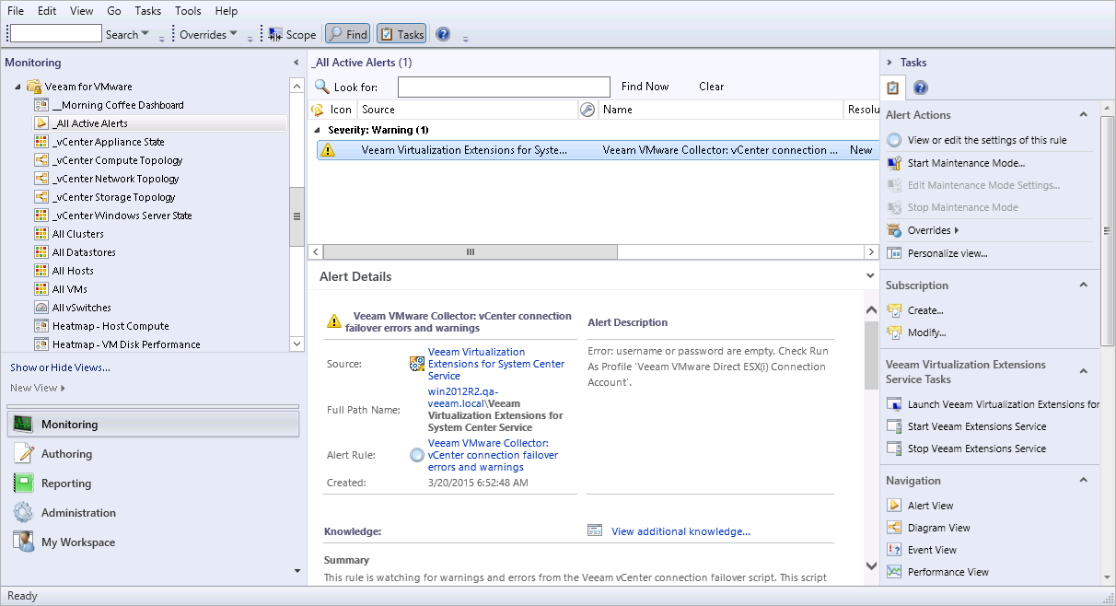The height and width of the screenshot is (606, 1116).
Task: Click Create subscription task
Action: click(x=925, y=310)
